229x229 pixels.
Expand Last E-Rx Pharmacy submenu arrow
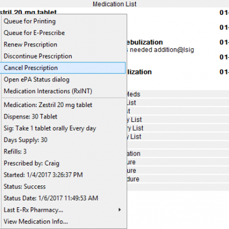(x=120, y=210)
